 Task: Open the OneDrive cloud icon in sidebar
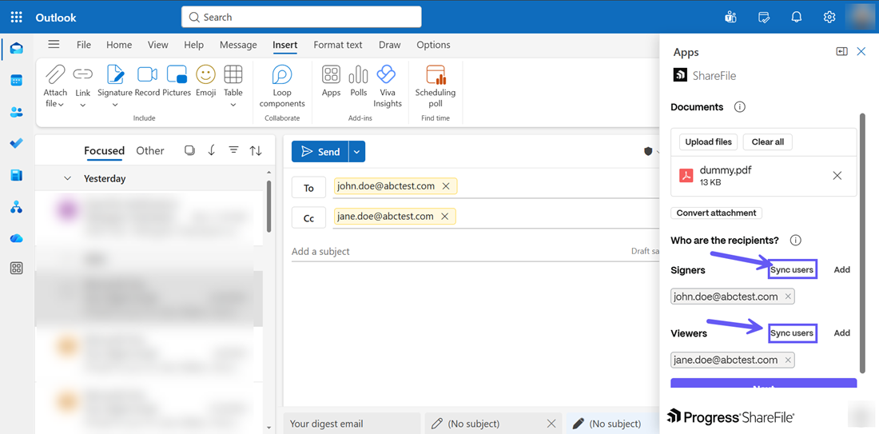17,238
